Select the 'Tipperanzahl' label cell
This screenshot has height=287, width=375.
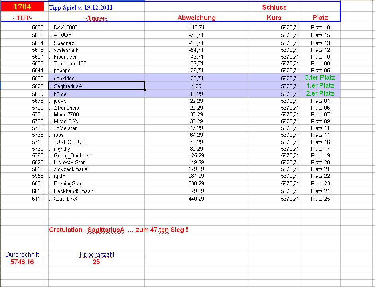tap(96, 254)
